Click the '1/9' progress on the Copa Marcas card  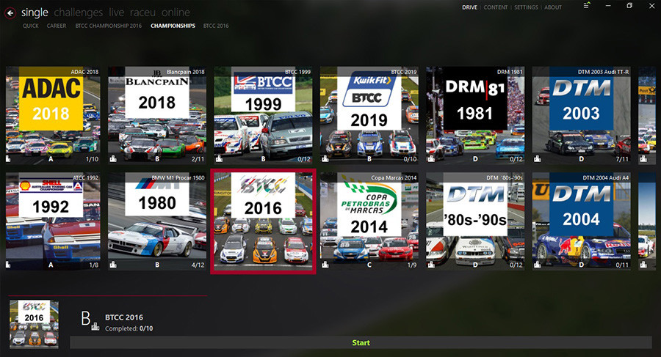pos(412,265)
